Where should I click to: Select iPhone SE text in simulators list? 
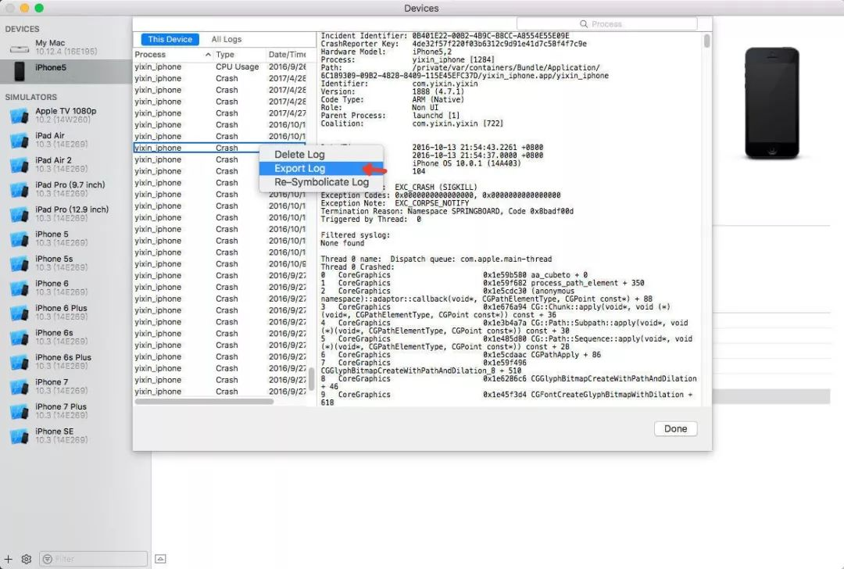(55, 431)
